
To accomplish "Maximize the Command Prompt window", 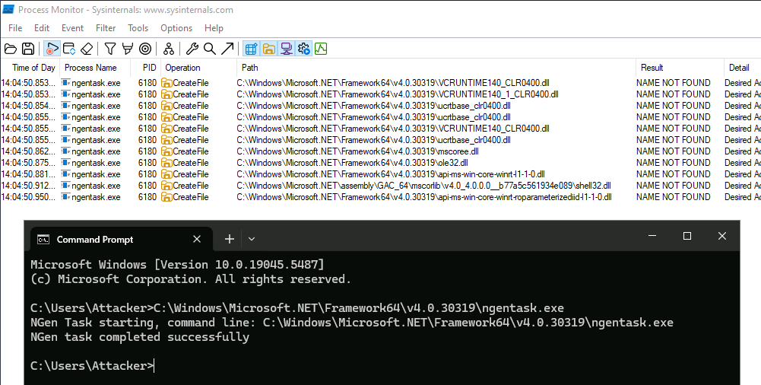I will pos(686,236).
